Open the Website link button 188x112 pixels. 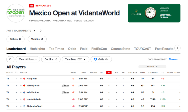point(37,39)
